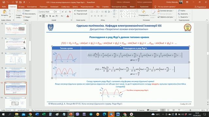This screenshot has height=117, width=209.
Task: Open Viber from the taskbar
Action: (77, 114)
